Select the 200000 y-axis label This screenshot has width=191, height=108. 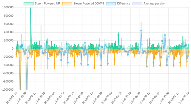tap(9, 40)
